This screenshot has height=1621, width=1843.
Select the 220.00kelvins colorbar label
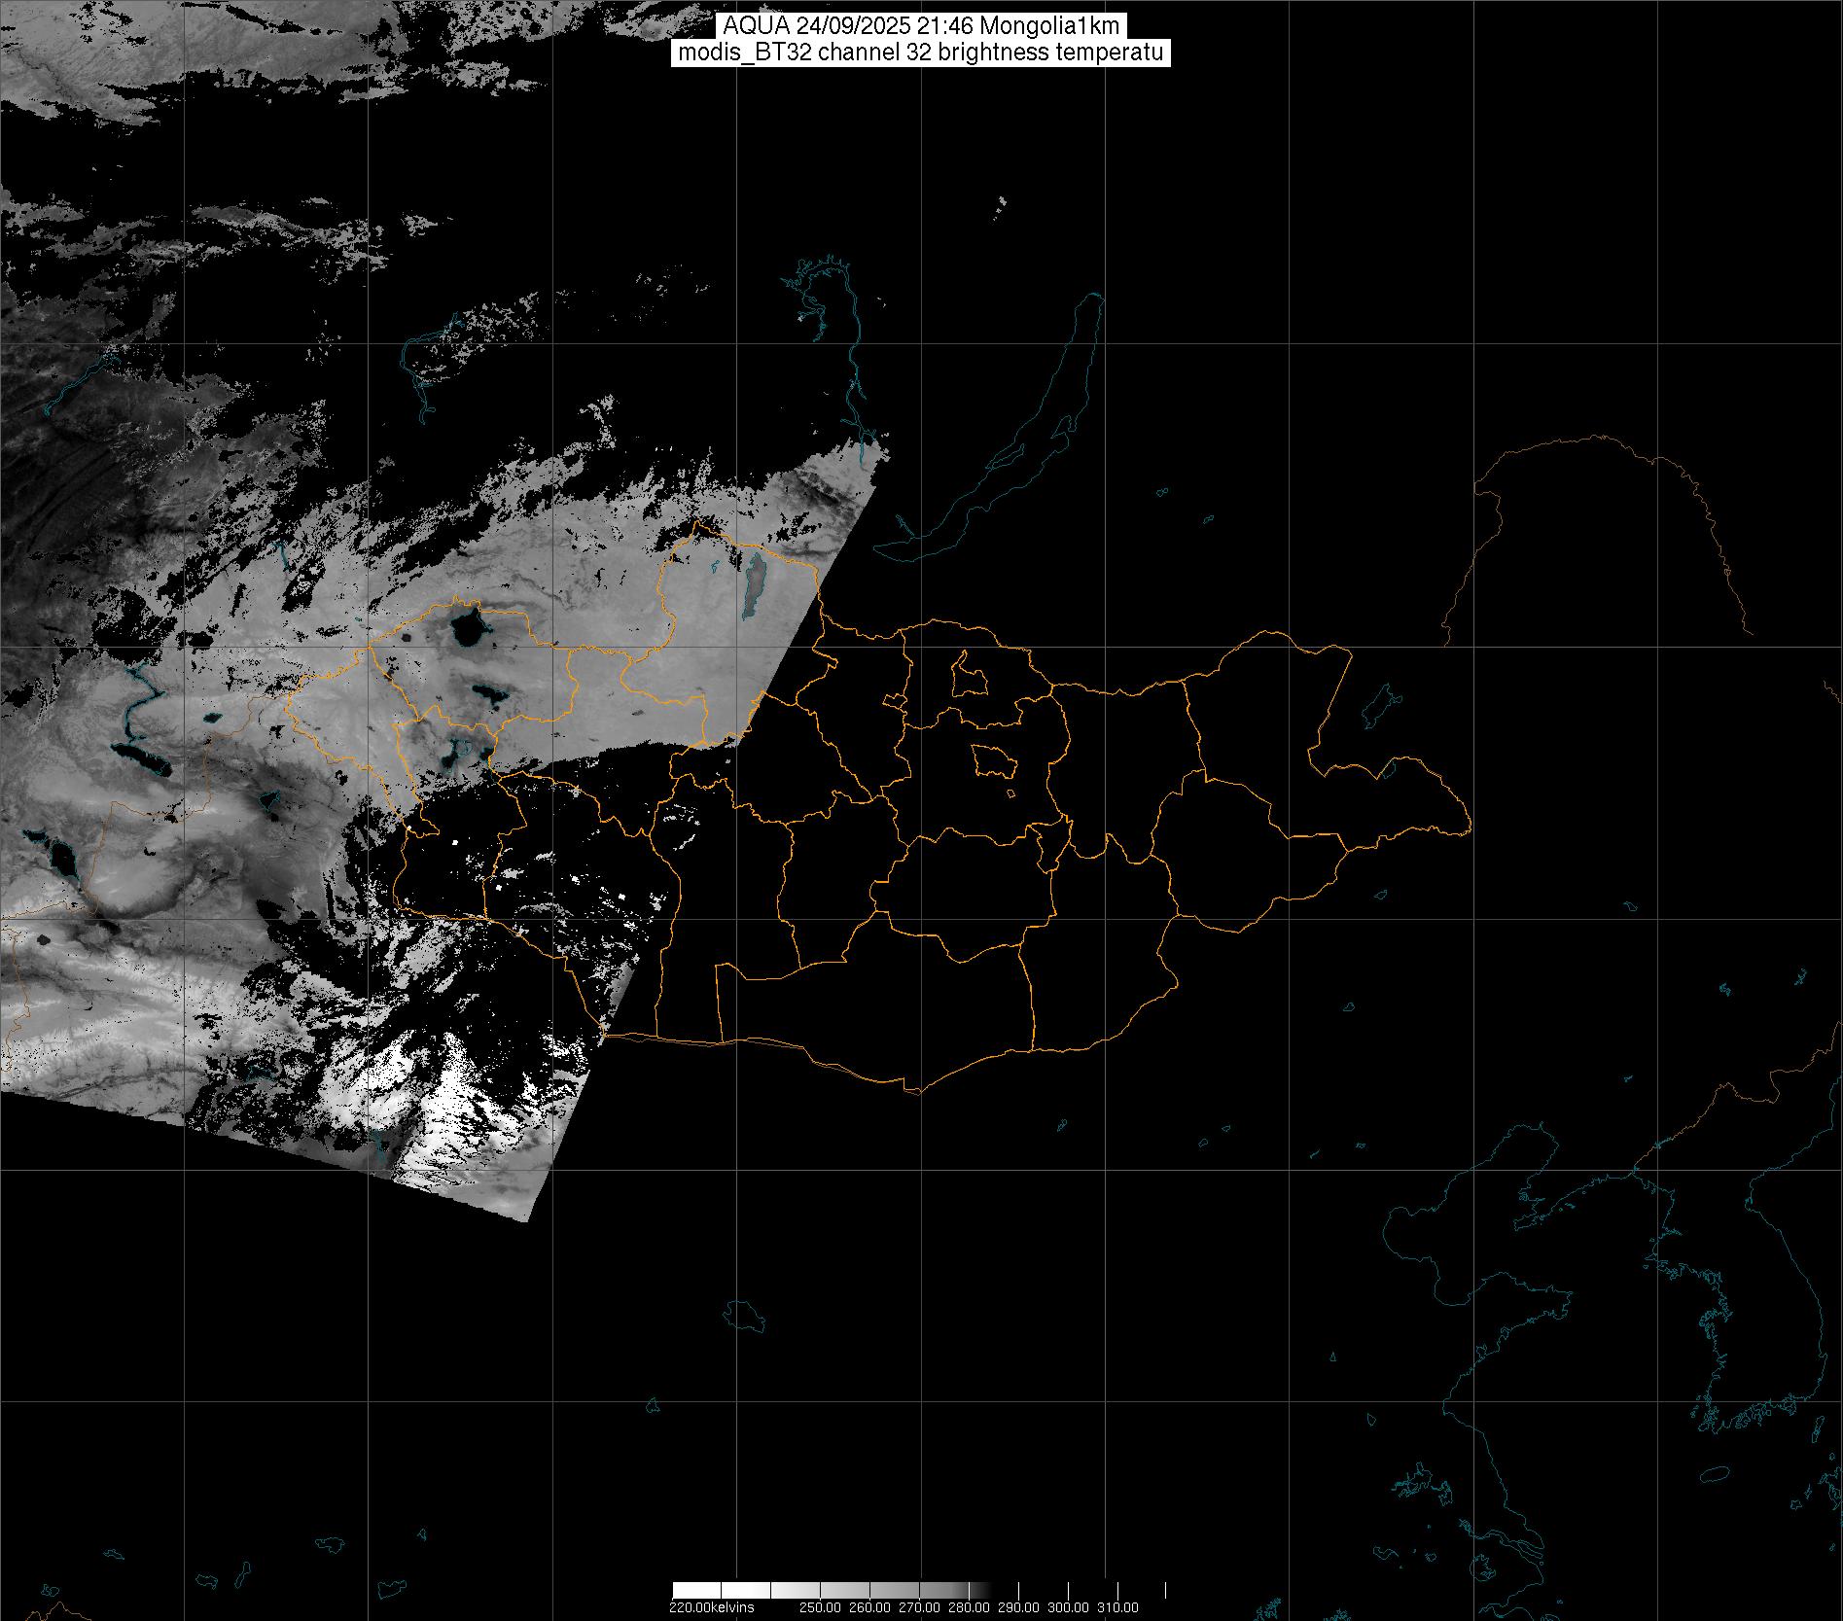tap(711, 1607)
